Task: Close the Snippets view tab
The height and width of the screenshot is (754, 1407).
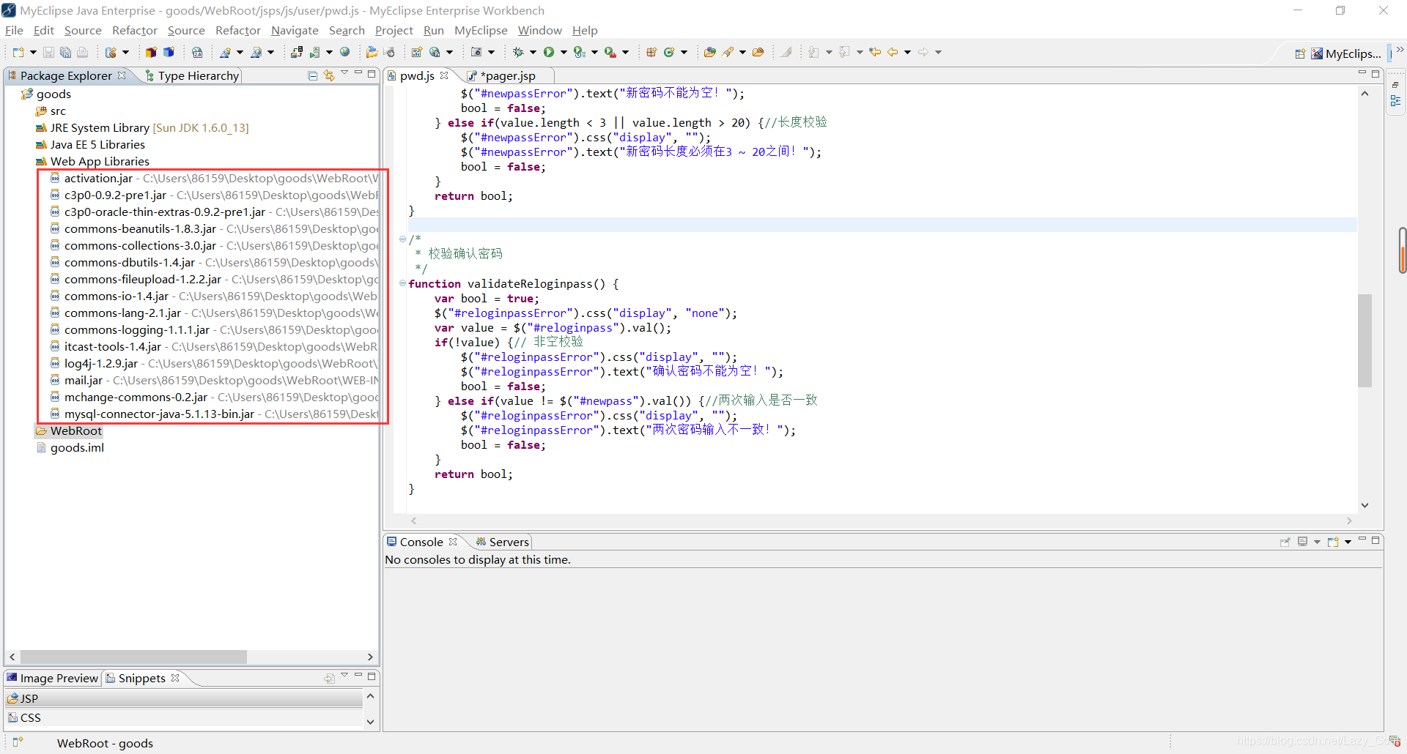Action: (175, 678)
